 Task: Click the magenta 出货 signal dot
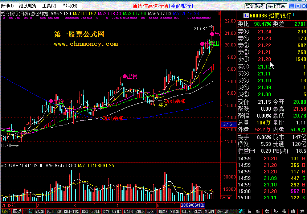click(124, 76)
